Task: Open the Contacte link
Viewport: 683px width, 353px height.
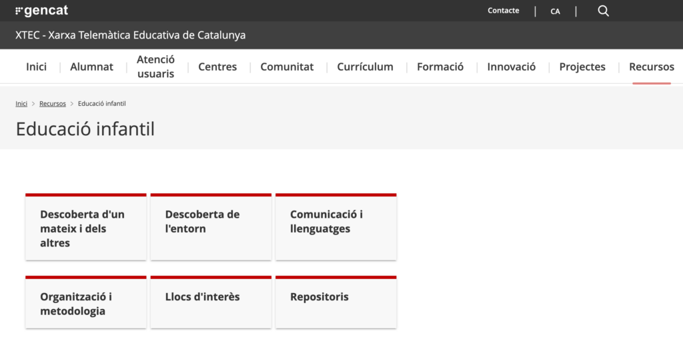Action: (x=503, y=11)
